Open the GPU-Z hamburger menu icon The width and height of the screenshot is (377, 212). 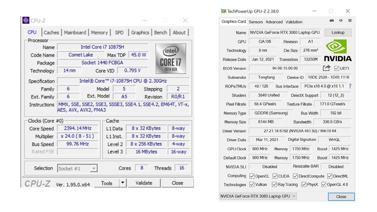(350, 21)
